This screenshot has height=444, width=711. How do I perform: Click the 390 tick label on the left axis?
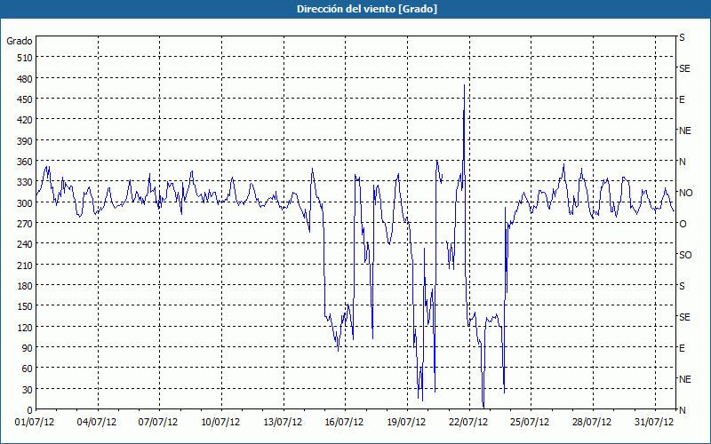point(25,141)
